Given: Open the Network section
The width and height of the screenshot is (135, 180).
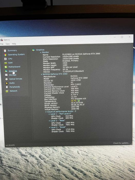Looking at the screenshot, I should (x=14, y=91).
